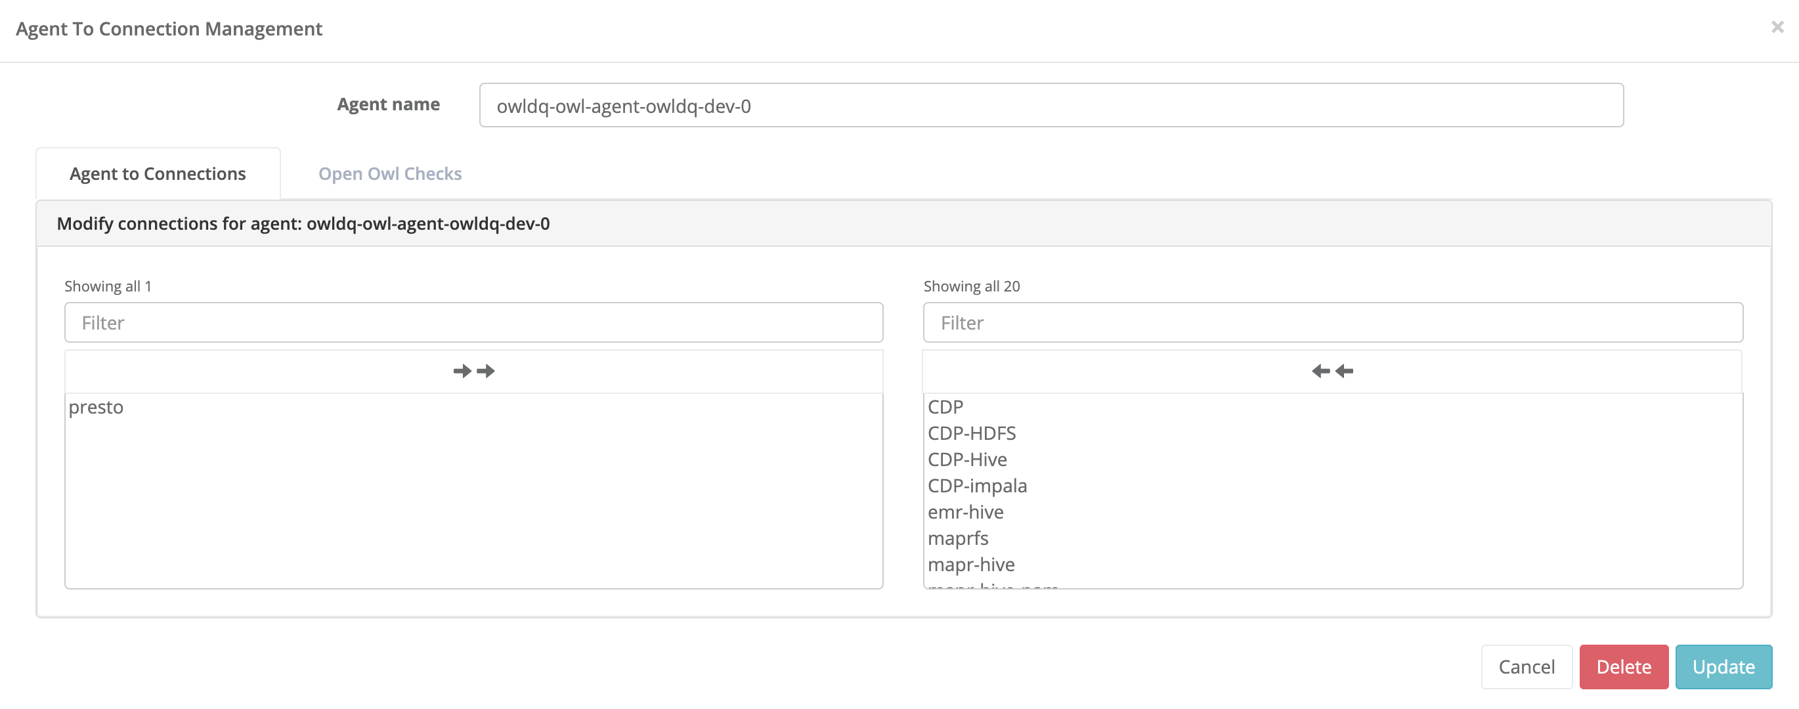Choose maprfs from the connections list
Viewport: 1799px width, 709px height.
pyautogui.click(x=957, y=538)
